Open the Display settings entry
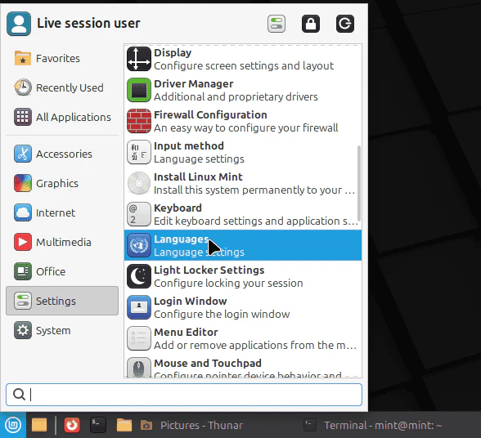 point(243,59)
